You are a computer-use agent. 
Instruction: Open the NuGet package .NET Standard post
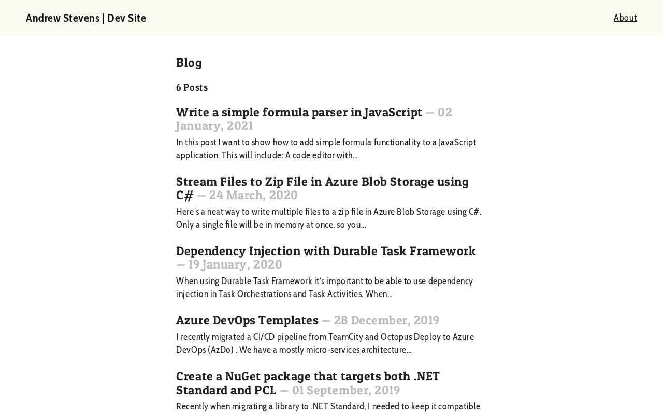307,376
